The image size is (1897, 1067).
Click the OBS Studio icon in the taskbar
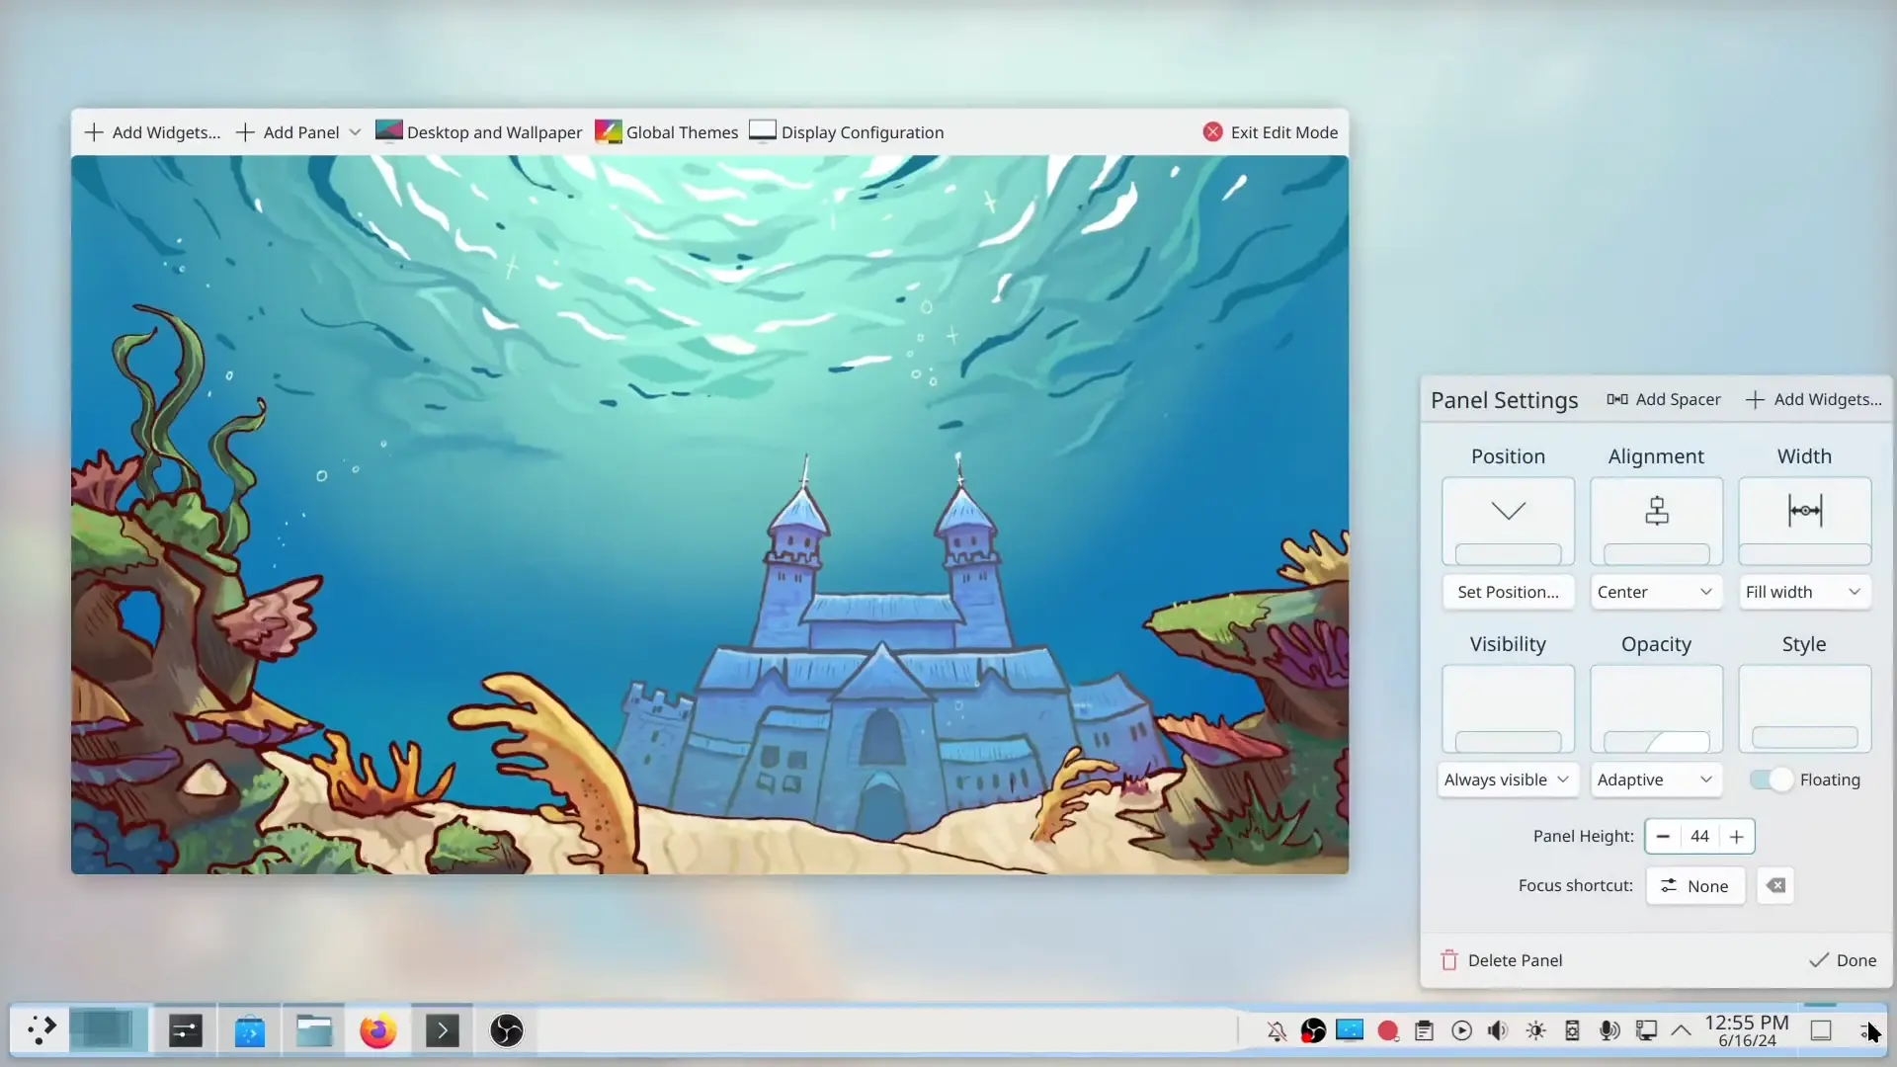(506, 1031)
